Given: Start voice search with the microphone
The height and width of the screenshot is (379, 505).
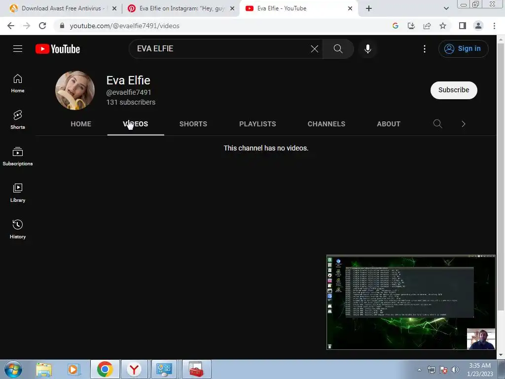Looking at the screenshot, I should click(x=368, y=49).
